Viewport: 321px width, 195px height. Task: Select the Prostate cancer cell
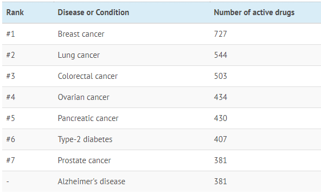[x=84, y=160]
